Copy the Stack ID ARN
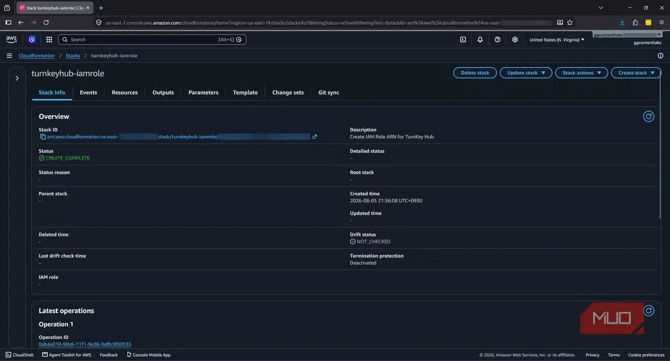 pos(43,137)
